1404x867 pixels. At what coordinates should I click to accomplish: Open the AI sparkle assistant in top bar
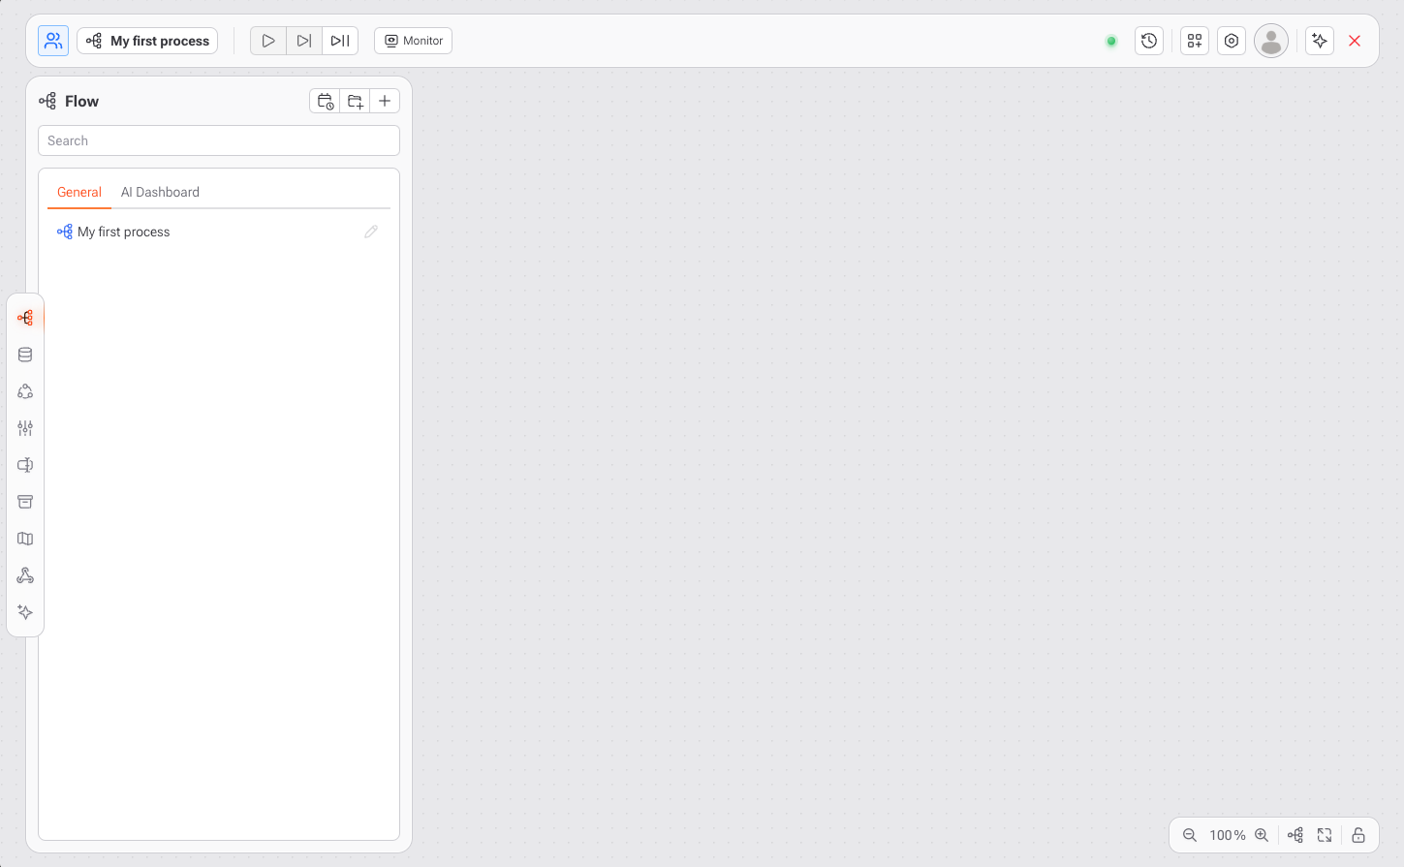pyautogui.click(x=1320, y=41)
